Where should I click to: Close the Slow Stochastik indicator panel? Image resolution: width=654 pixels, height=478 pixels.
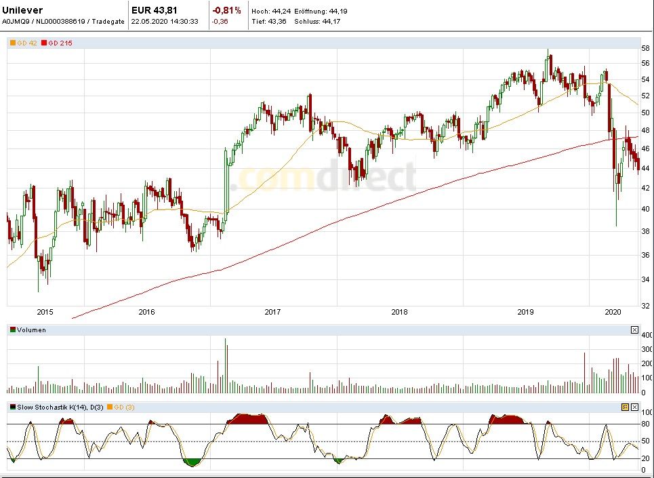click(x=634, y=407)
